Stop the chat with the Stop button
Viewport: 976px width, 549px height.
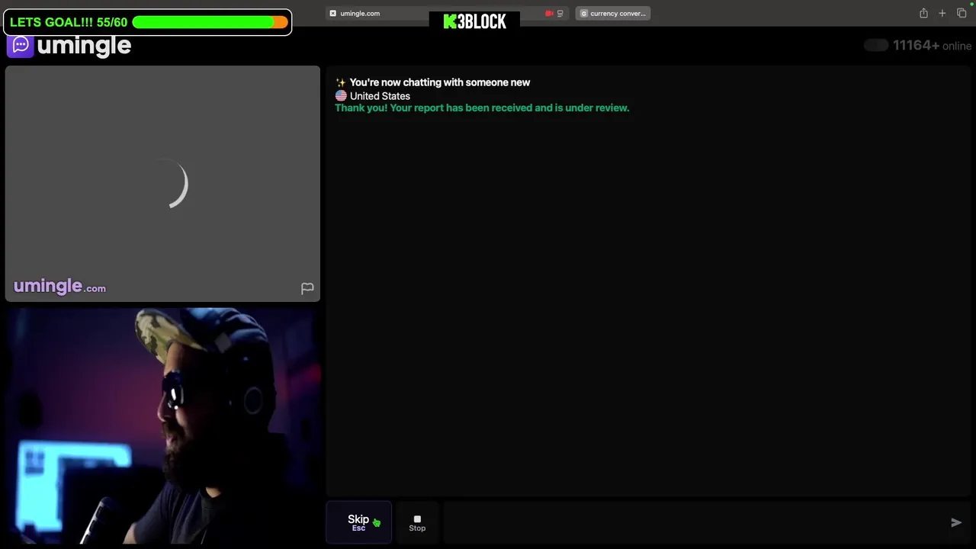tap(417, 522)
